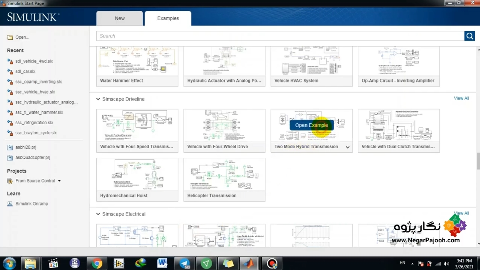The height and width of the screenshot is (270, 480).
Task: Click the sdl_vehicle_4wd.slx model icon
Action: 10,61
